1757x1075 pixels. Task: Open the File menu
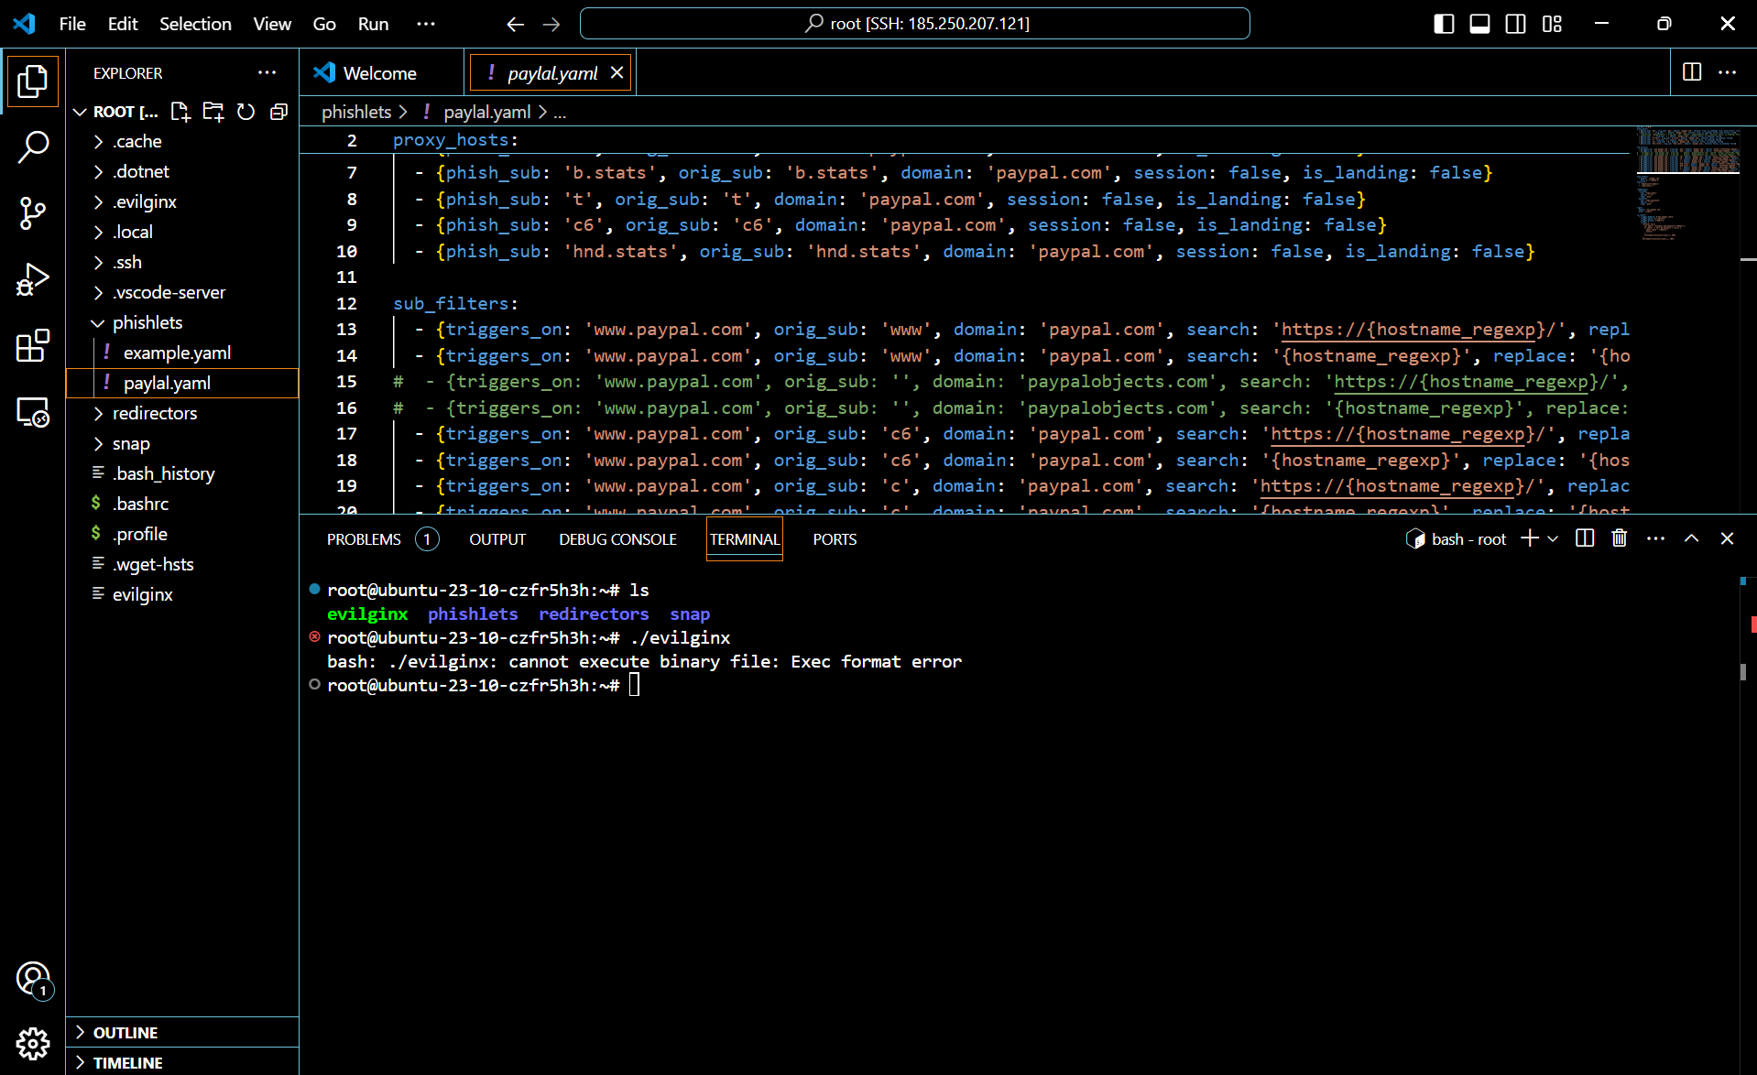point(72,24)
